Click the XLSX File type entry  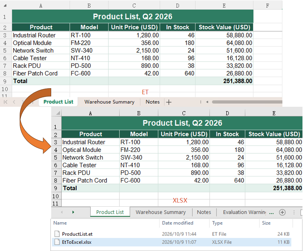tap(222, 242)
